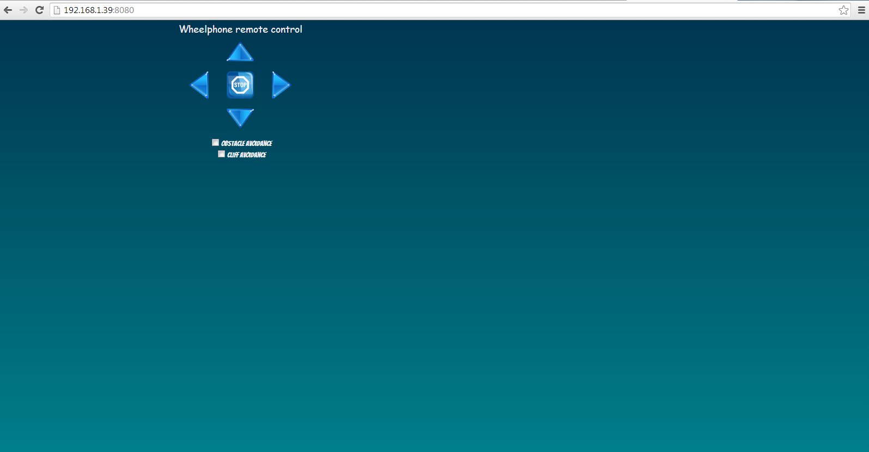Screen dimensions: 869x452
Task: Click the Obstacle Avoidance label text
Action: (x=246, y=143)
